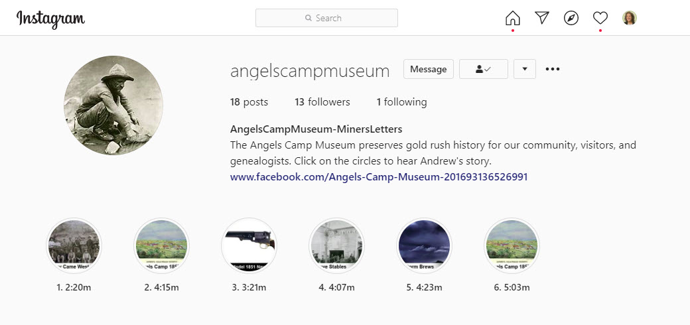Show activity feed heart icon
690x325 pixels.
point(600,18)
